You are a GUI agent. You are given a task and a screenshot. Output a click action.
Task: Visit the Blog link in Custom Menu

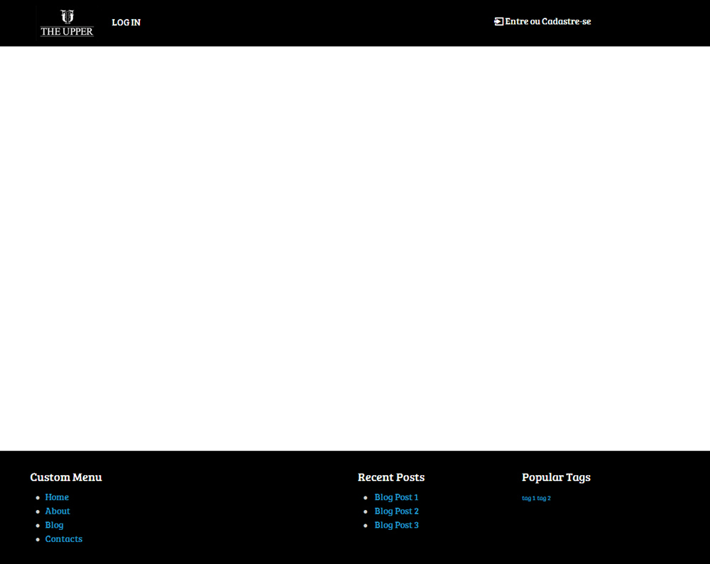55,525
